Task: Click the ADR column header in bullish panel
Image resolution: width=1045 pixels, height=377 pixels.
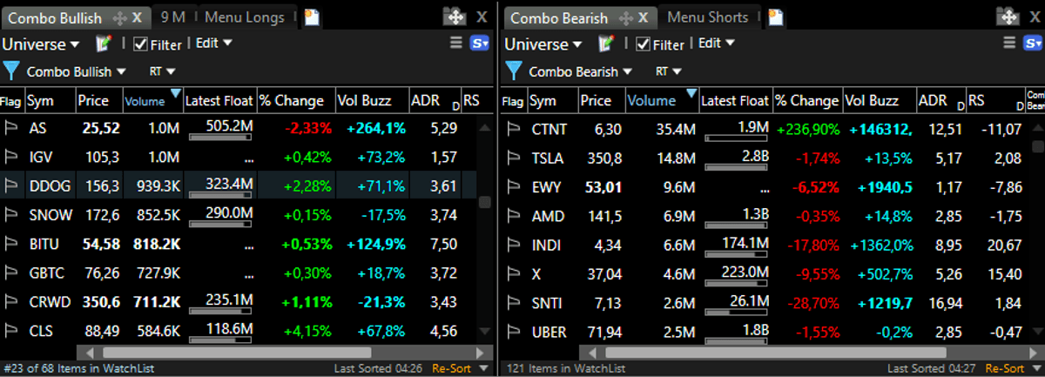Action: point(435,101)
